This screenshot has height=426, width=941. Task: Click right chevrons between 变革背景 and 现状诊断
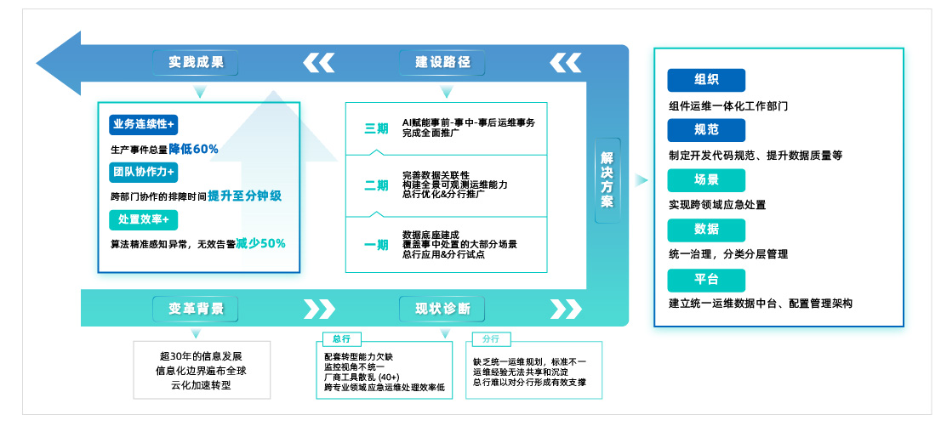pyautogui.click(x=319, y=309)
